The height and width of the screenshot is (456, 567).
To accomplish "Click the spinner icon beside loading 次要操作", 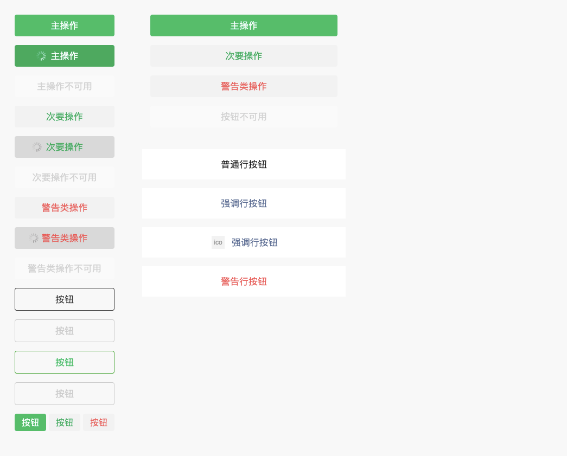I will point(36,147).
